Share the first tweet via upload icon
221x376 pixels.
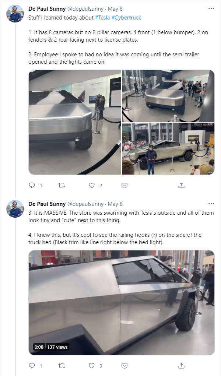pos(182,185)
